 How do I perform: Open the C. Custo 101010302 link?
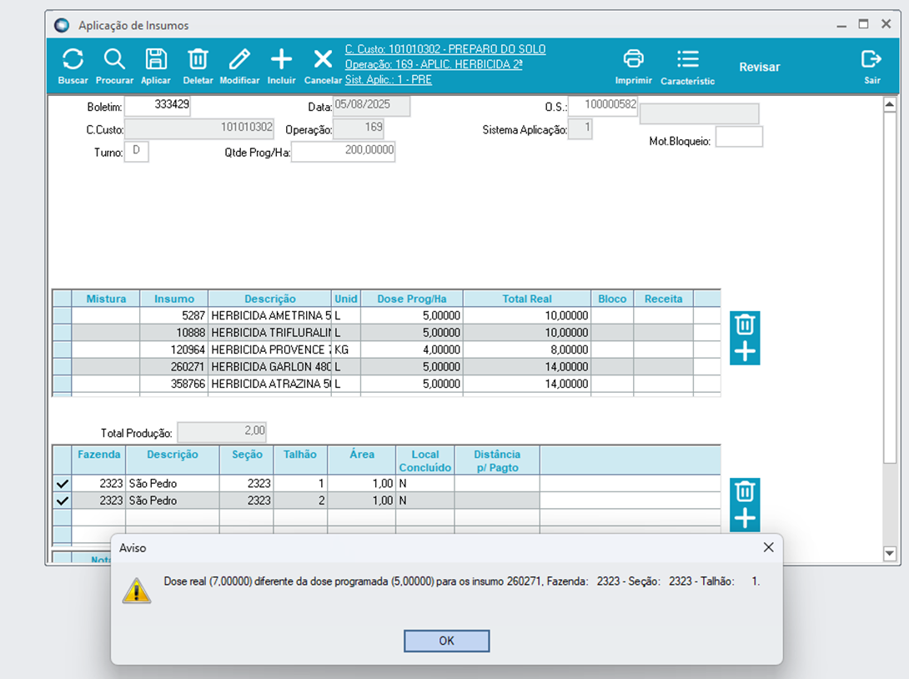445,49
